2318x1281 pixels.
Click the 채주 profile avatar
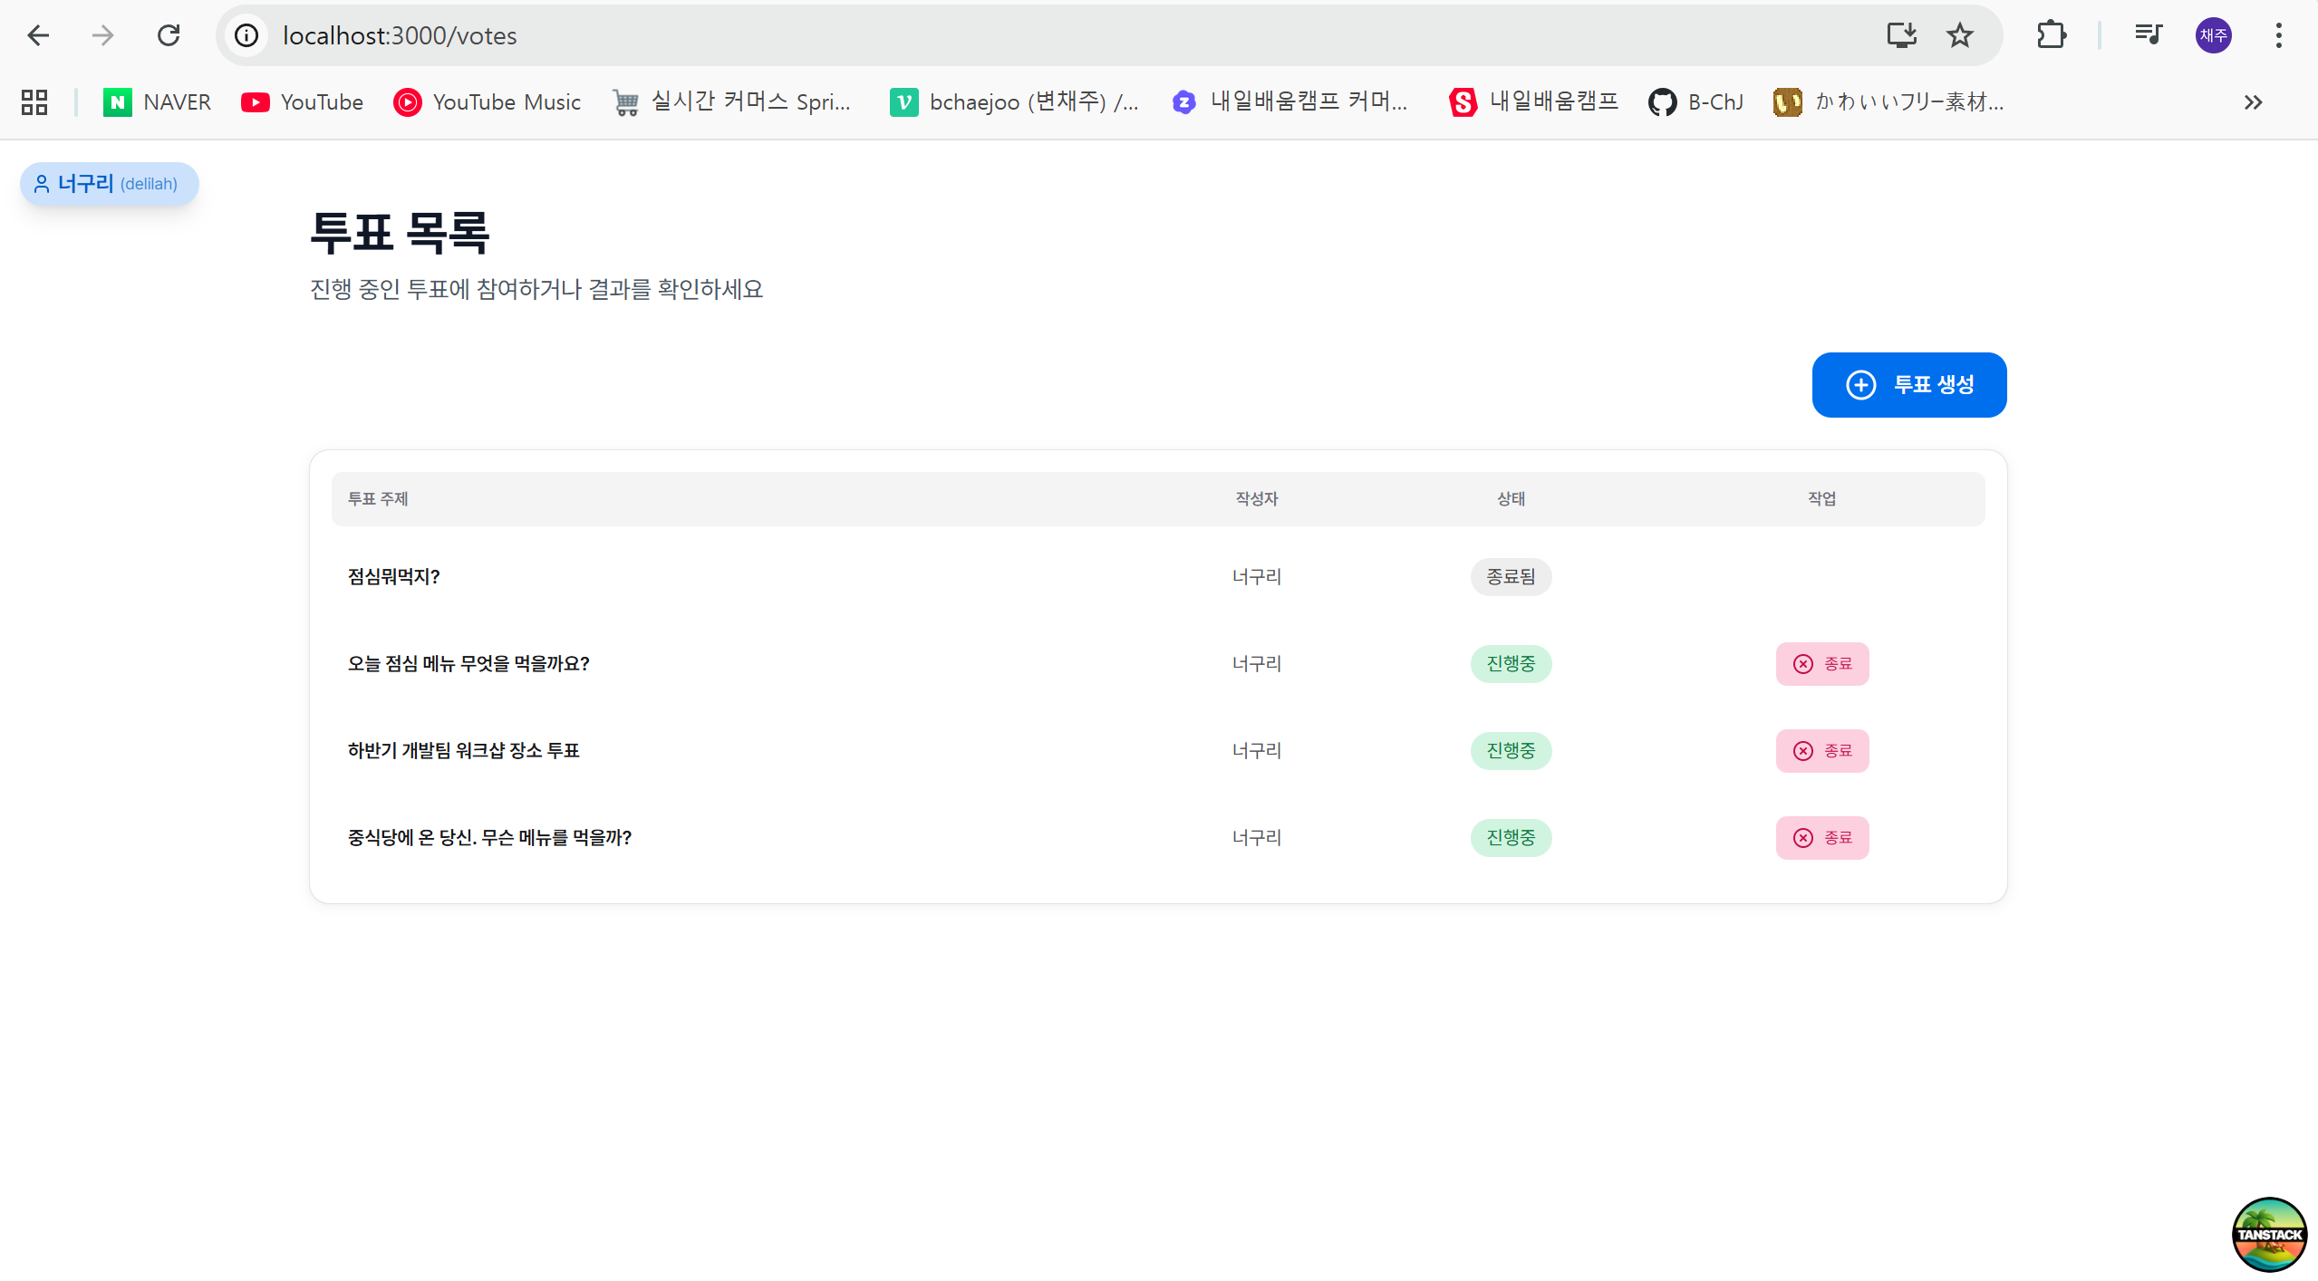[x=2213, y=35]
